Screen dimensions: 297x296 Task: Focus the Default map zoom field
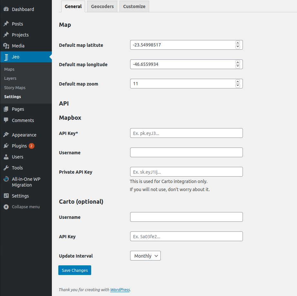click(x=187, y=84)
